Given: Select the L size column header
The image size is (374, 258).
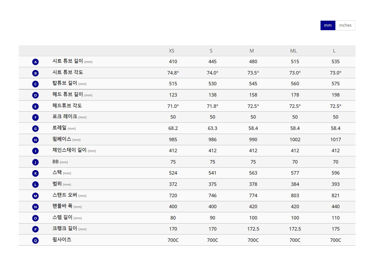Looking at the screenshot, I should [334, 51].
